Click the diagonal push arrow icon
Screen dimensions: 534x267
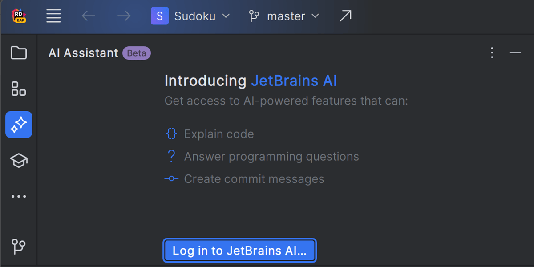[x=345, y=16]
